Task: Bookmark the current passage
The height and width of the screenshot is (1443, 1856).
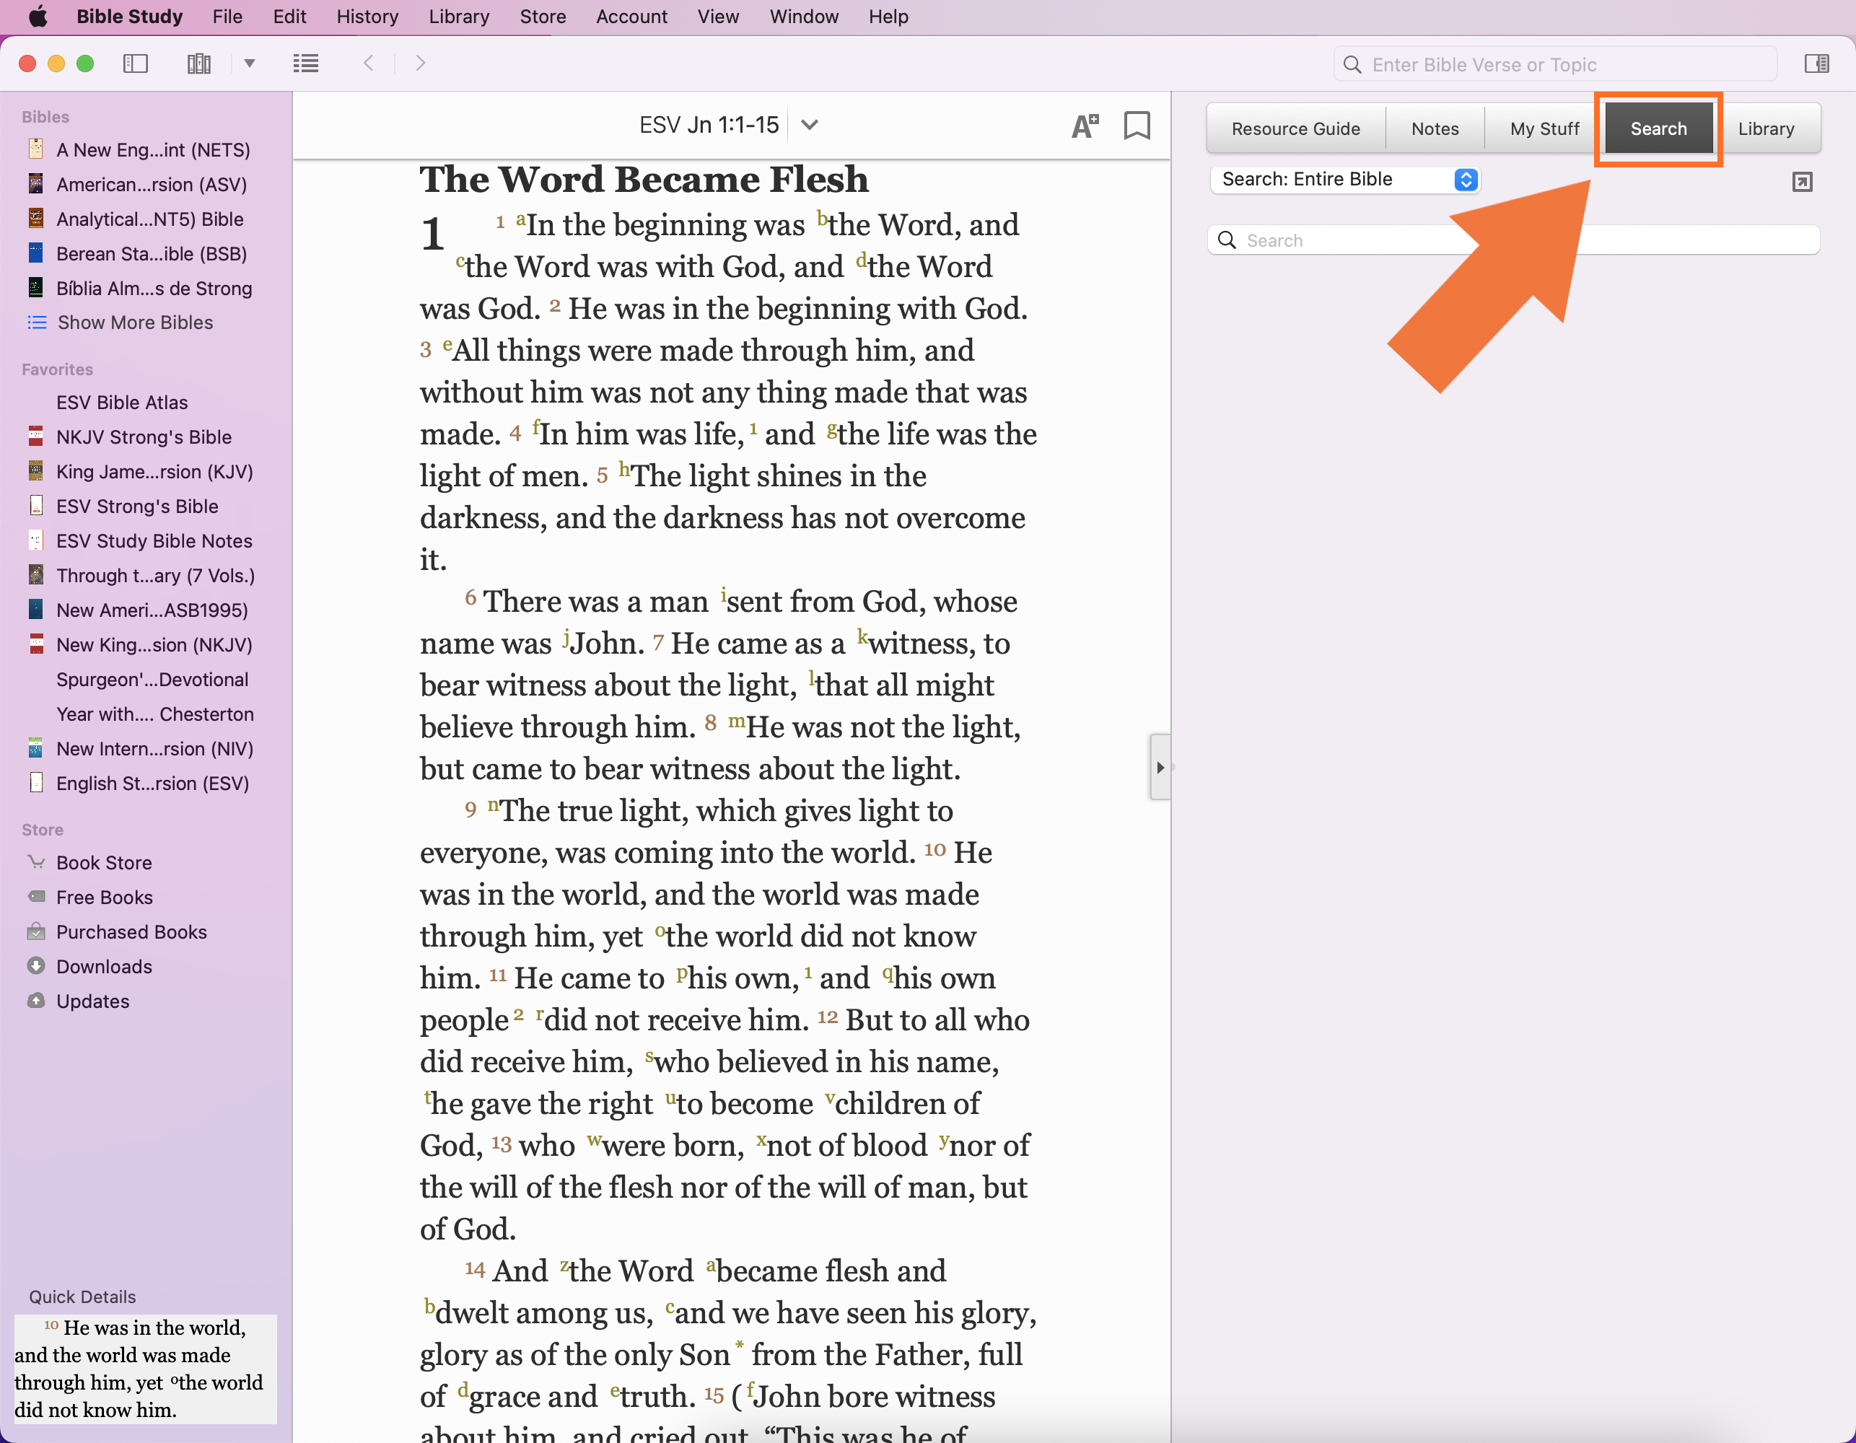Action: 1137,126
